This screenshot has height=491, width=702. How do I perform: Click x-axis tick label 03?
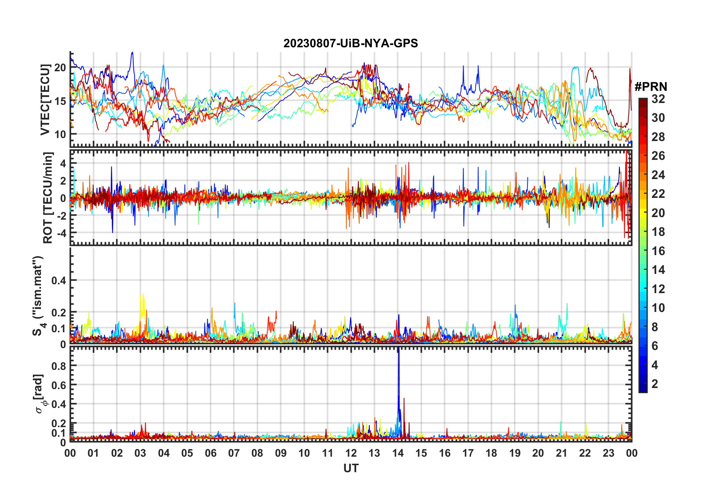click(x=140, y=453)
